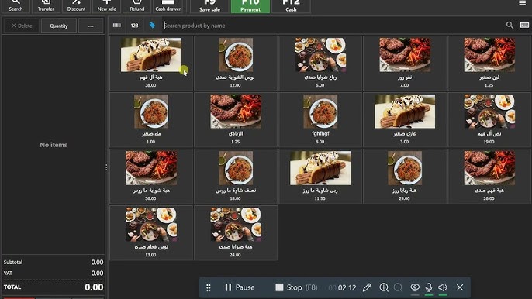The width and height of the screenshot is (532, 299).
Task: Add the product priced 12.00
Action: pyautogui.click(x=236, y=63)
